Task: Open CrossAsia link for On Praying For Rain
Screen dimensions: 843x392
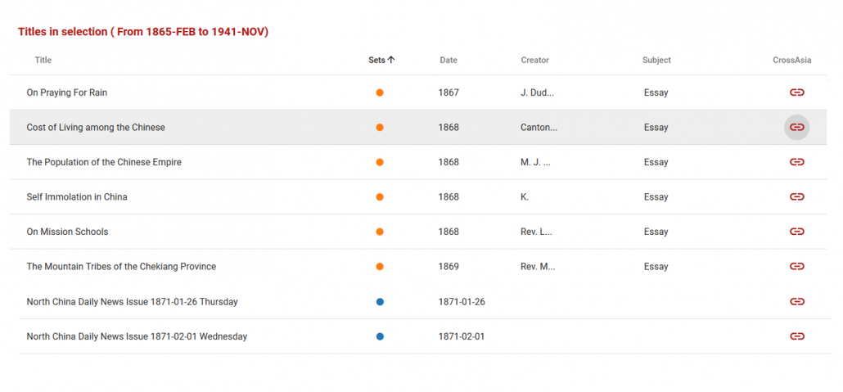Action: [x=796, y=92]
